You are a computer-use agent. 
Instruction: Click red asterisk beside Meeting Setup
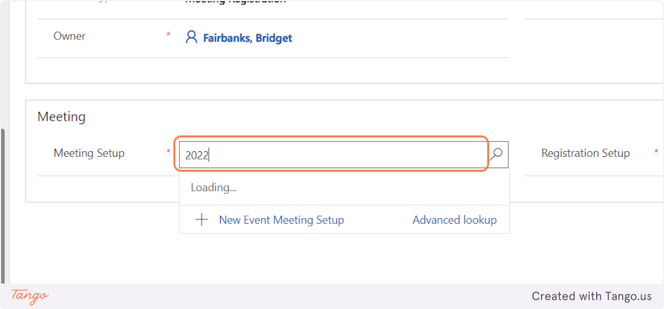click(168, 152)
